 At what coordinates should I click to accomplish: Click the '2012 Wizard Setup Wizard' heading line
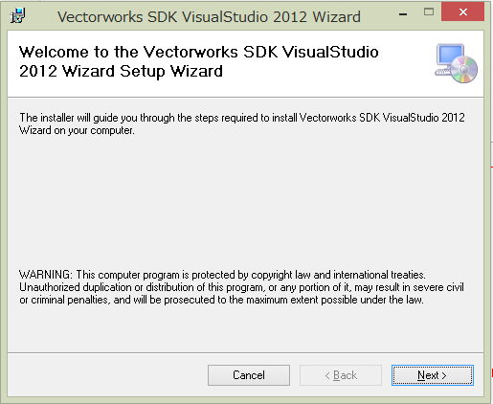[121, 71]
